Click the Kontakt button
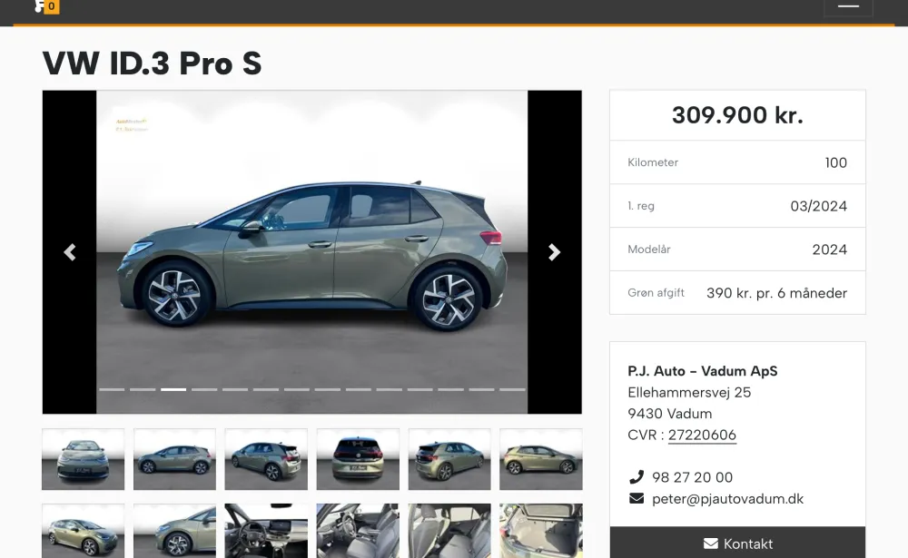Viewport: 908px width, 558px height. tap(737, 543)
